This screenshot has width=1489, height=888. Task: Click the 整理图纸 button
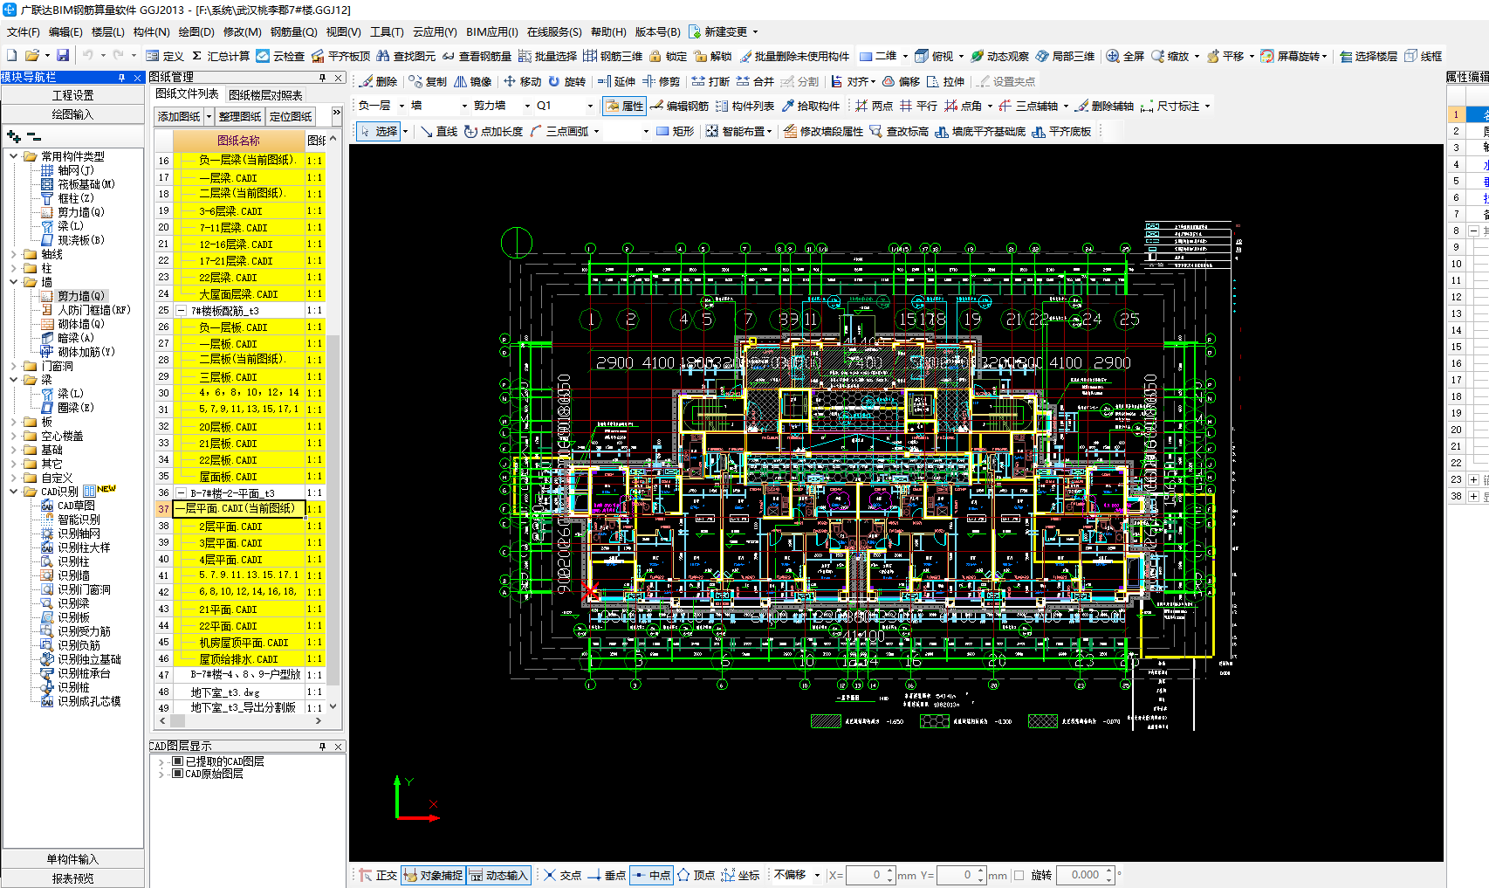pos(240,116)
